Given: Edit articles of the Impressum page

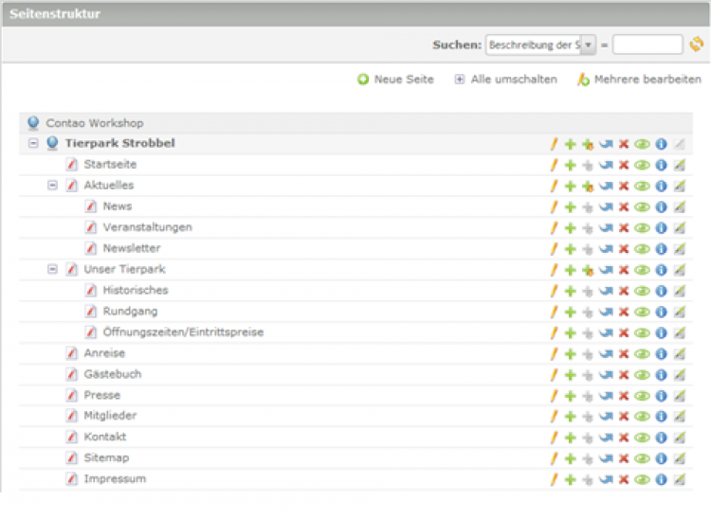Looking at the screenshot, I should [x=679, y=479].
